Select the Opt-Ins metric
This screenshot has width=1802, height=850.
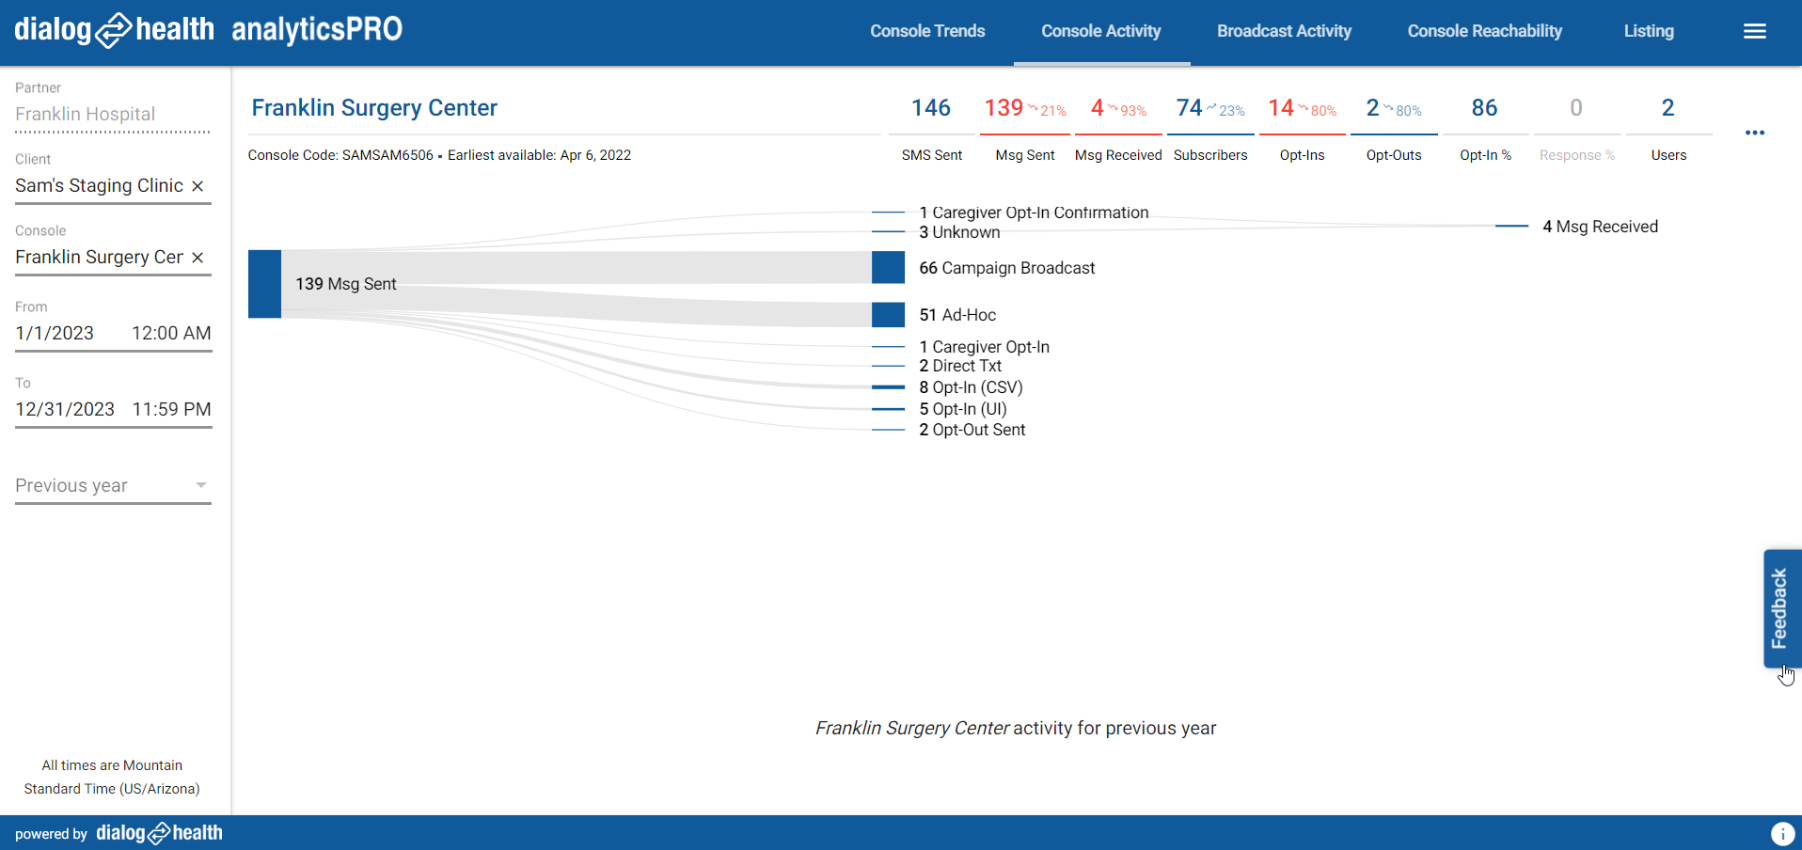point(1302,129)
